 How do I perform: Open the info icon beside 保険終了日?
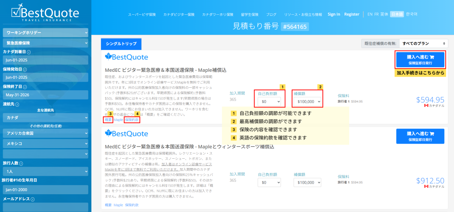click(25, 87)
